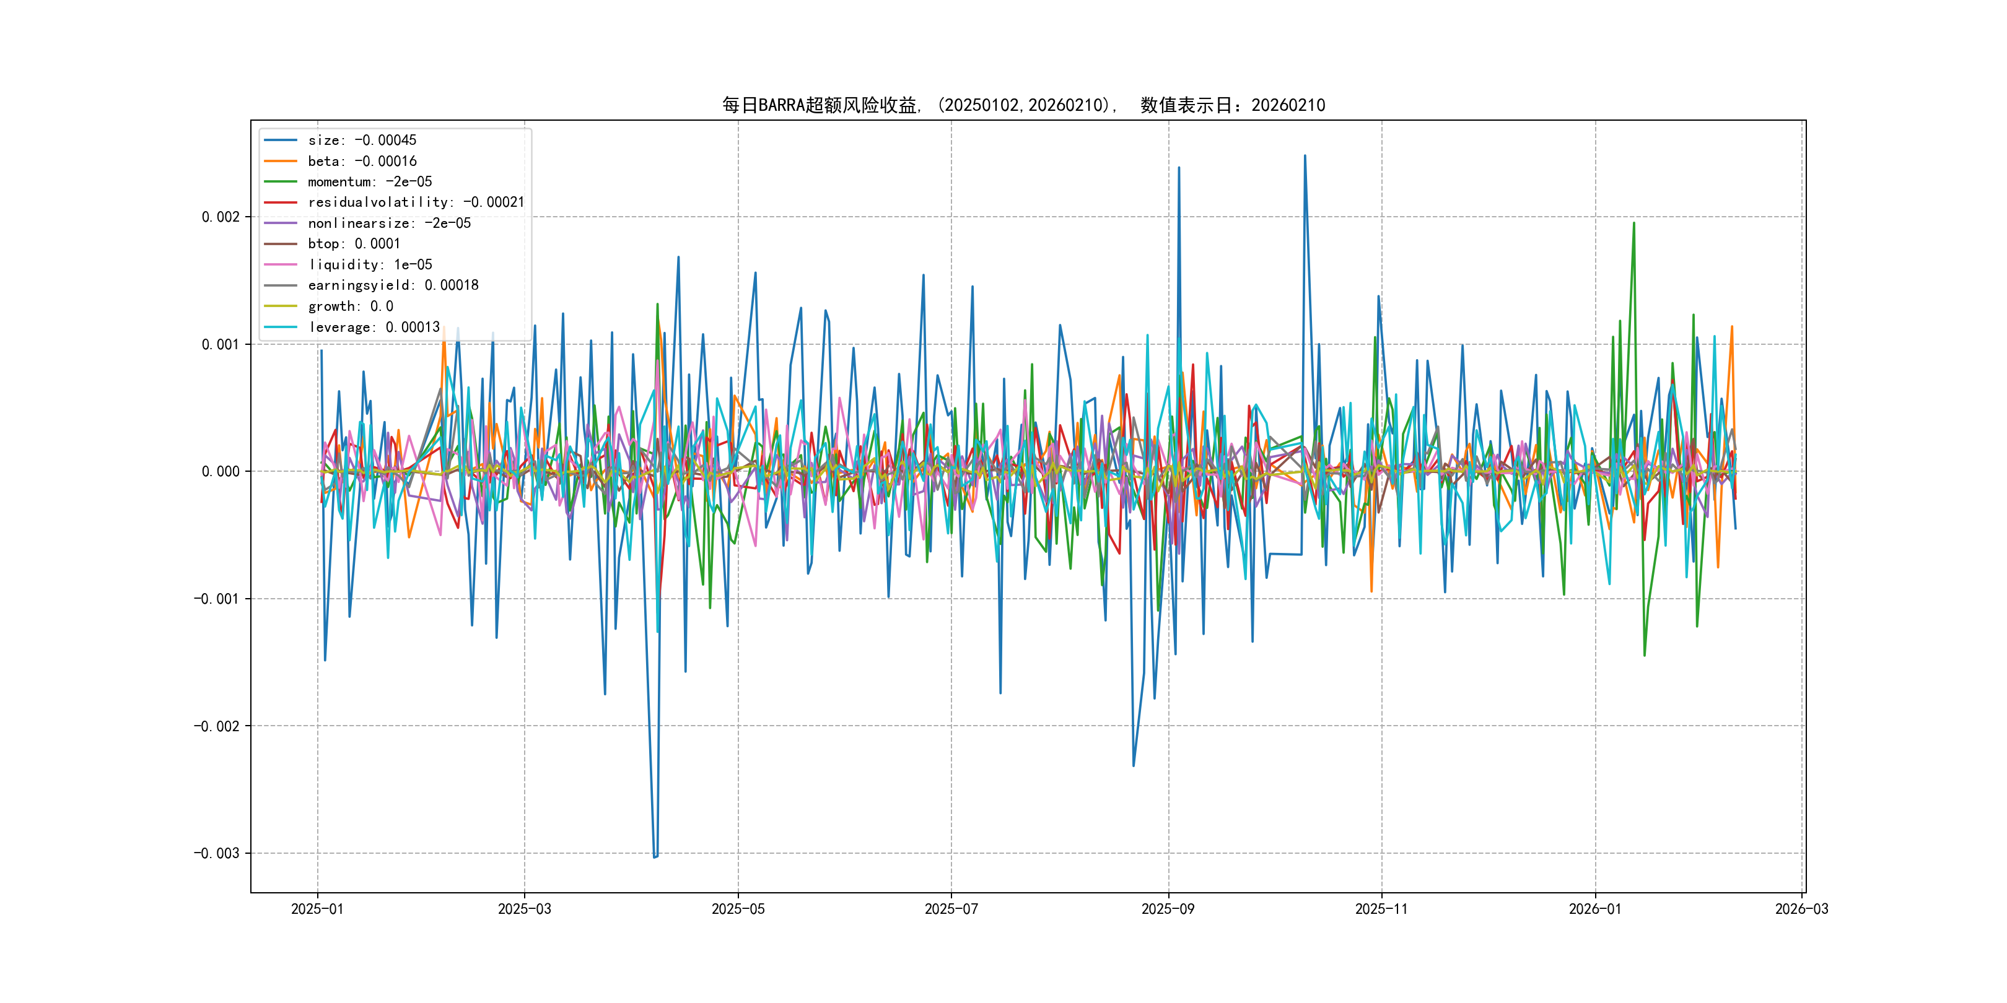Click the 2025-01 x-axis tick label
Screen dimensions: 2007x1003
[317, 909]
